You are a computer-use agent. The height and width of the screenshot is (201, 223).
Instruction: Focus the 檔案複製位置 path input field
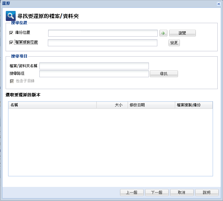[103, 43]
